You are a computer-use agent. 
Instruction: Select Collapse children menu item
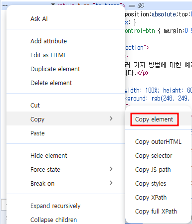click(66, 220)
